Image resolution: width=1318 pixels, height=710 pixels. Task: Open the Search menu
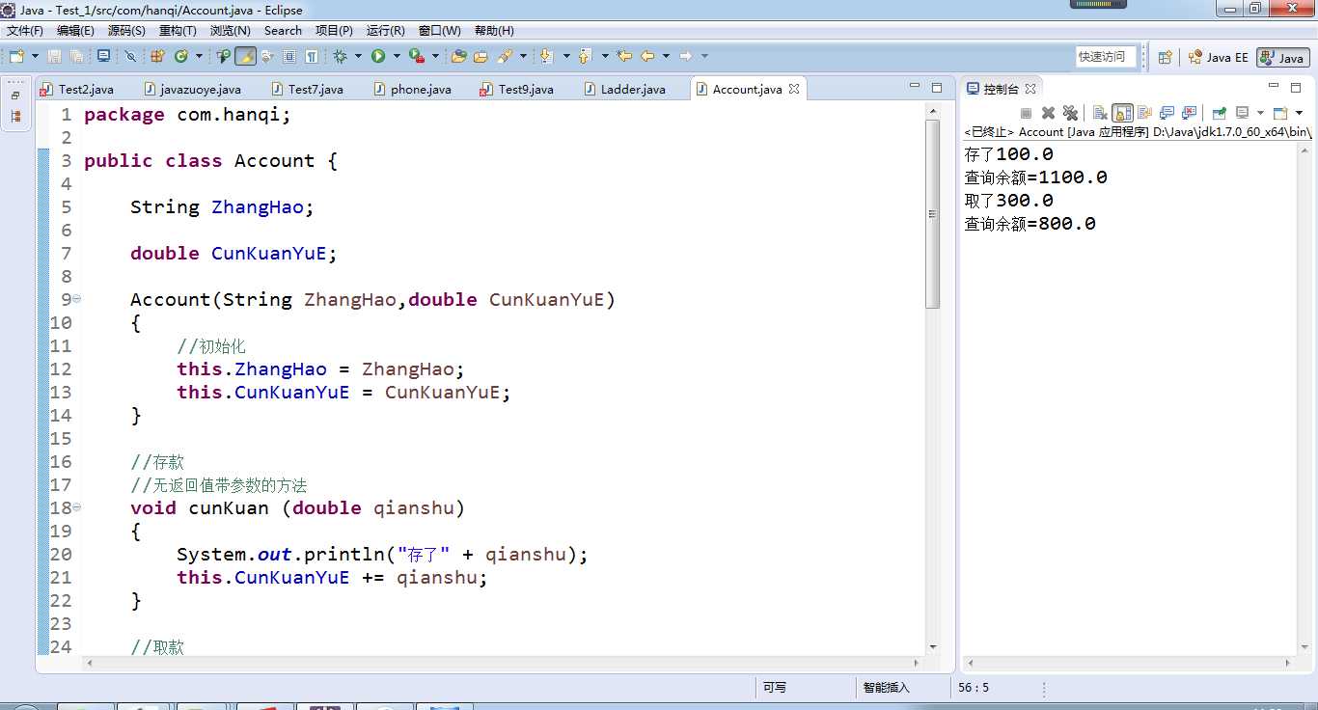click(x=283, y=31)
